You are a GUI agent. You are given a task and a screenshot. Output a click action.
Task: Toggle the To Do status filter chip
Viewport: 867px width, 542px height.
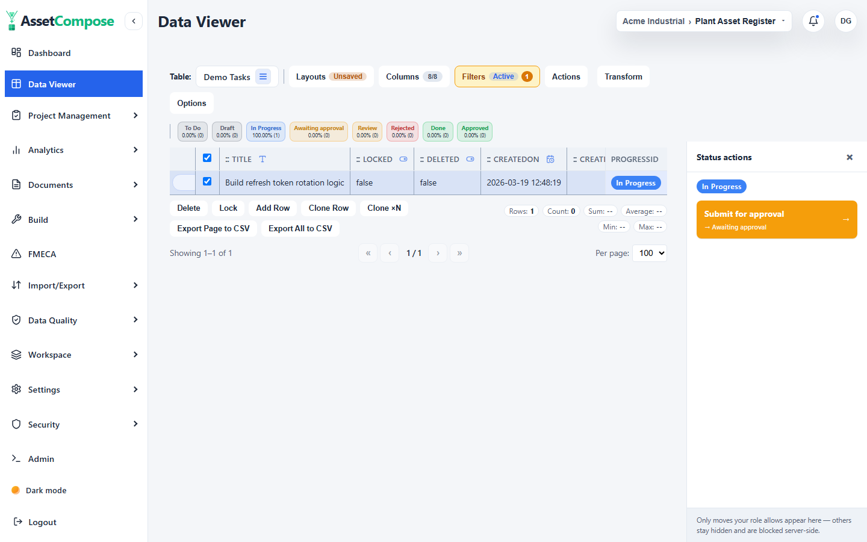pyautogui.click(x=193, y=131)
